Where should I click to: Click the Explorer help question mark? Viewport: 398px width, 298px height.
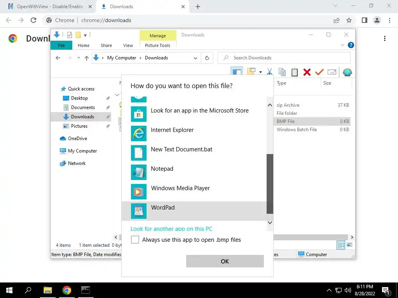(351, 45)
